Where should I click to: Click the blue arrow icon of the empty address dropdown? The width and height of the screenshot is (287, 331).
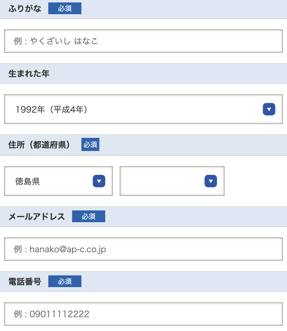click(x=210, y=181)
